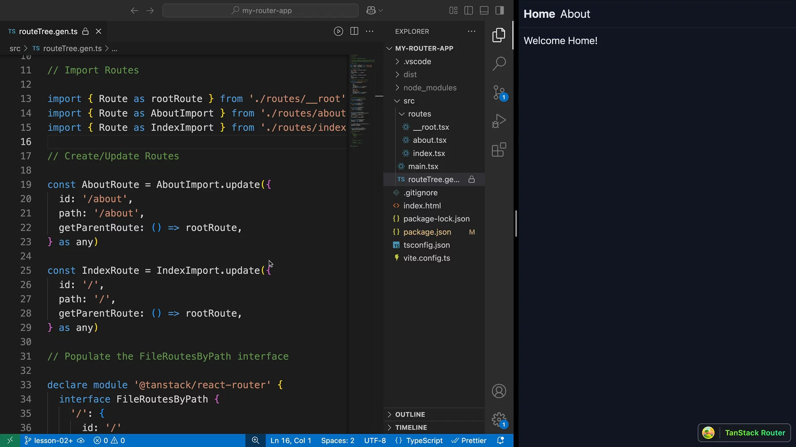796x447 pixels.
Task: Expand the node_modules folder
Action: (x=430, y=88)
